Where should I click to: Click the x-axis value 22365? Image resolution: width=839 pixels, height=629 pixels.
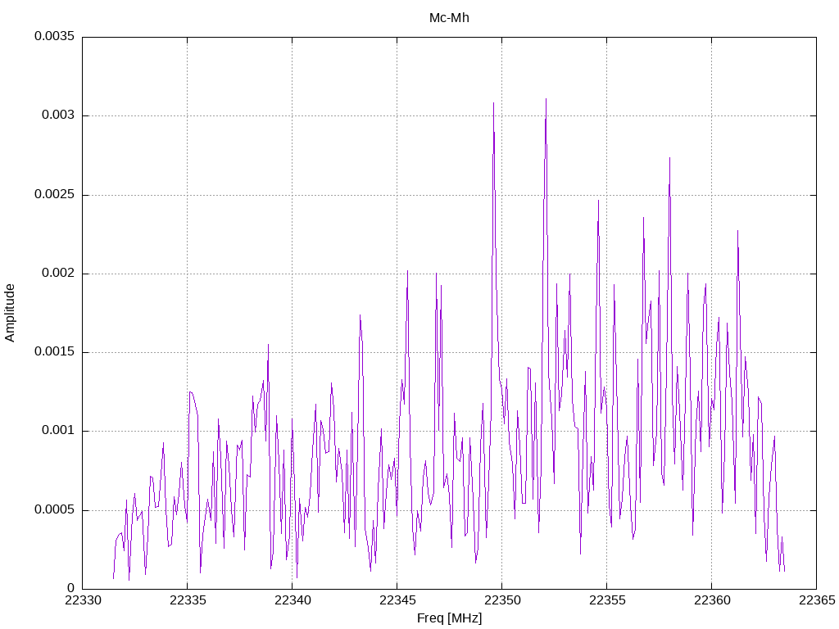click(817, 600)
